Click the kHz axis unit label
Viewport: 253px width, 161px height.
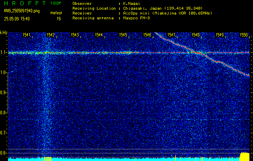[4, 33]
